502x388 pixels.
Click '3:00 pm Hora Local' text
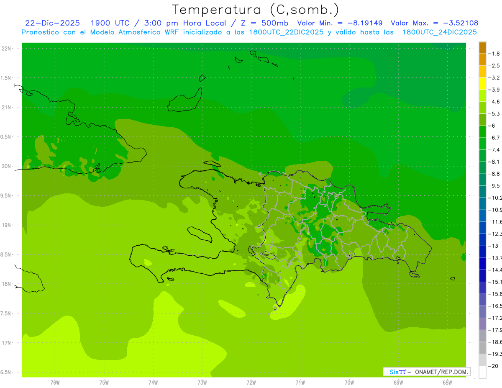pos(182,23)
